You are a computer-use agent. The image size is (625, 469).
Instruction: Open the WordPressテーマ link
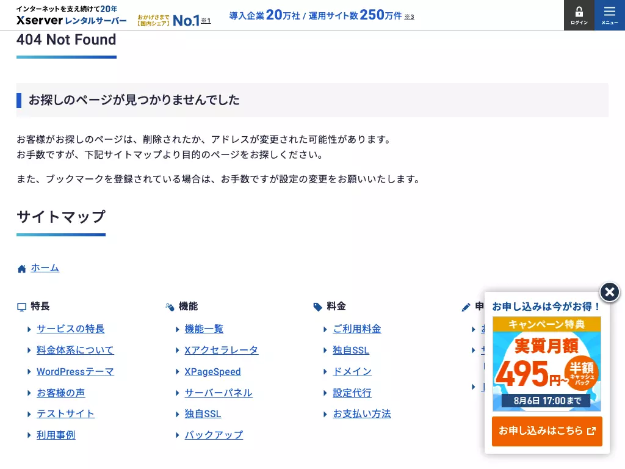click(x=75, y=372)
